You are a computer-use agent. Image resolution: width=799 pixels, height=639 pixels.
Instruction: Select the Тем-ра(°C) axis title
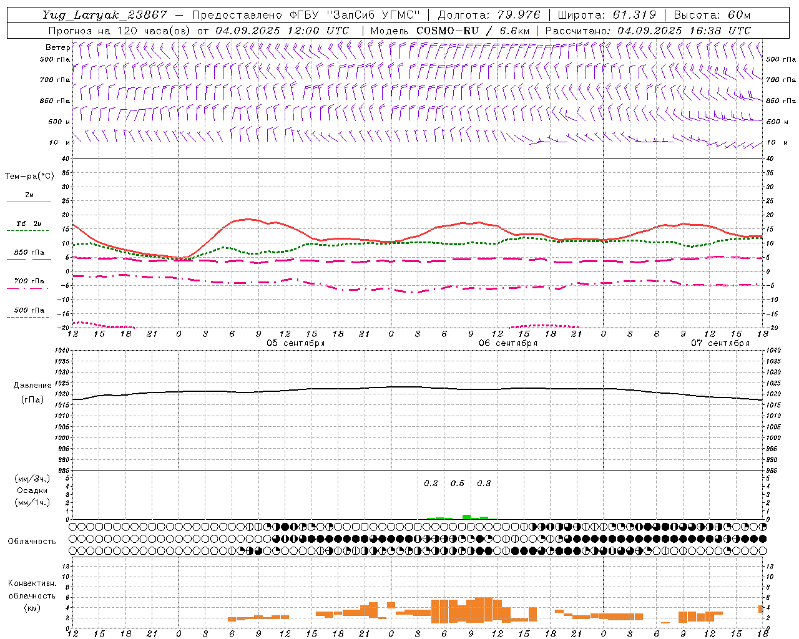(29, 176)
